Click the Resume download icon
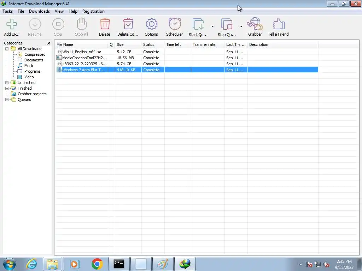 coord(35,24)
